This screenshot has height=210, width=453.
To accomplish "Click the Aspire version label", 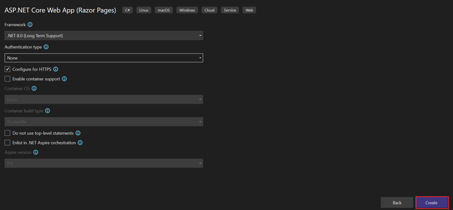I will coord(18,152).
